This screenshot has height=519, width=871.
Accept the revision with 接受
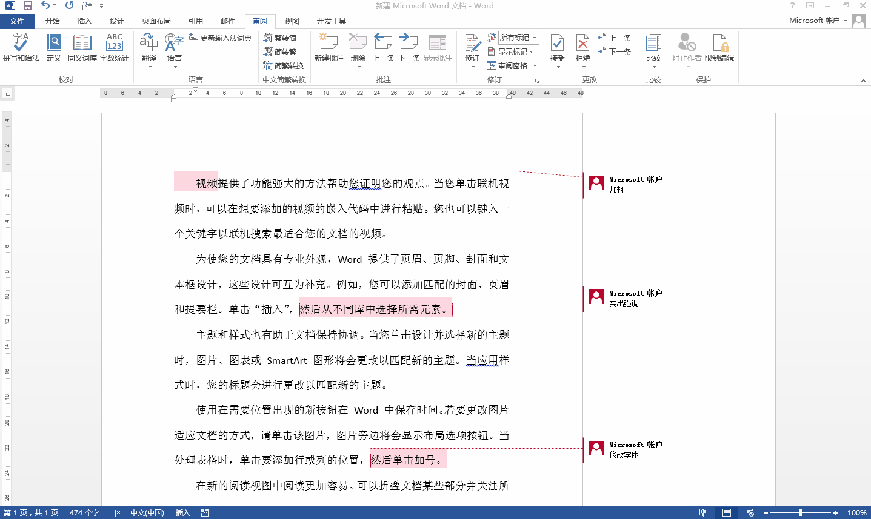pos(557,48)
